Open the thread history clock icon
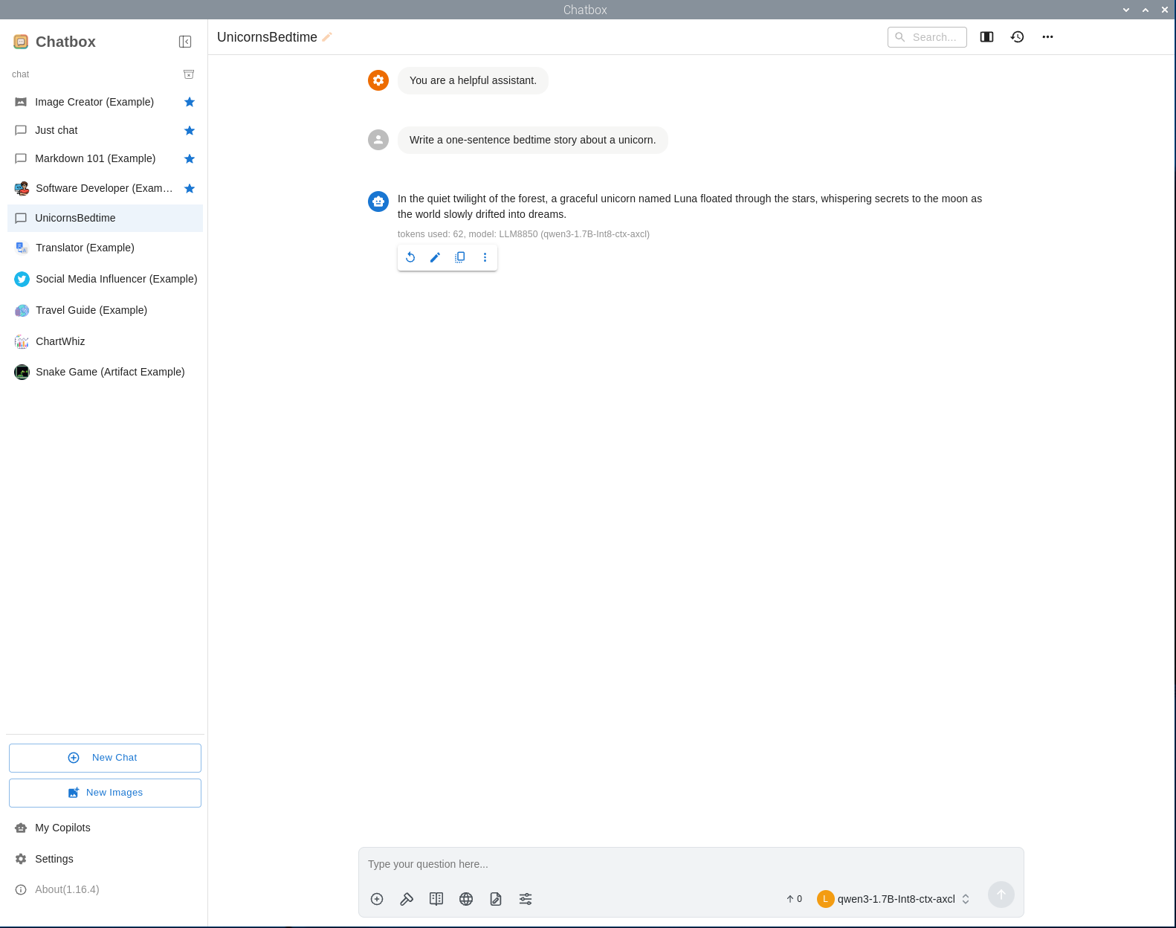 point(1017,37)
